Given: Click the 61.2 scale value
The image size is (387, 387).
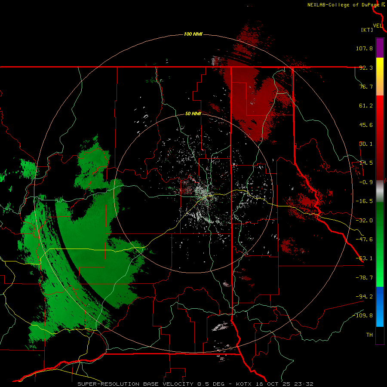Looking at the screenshot, I should tap(366, 106).
